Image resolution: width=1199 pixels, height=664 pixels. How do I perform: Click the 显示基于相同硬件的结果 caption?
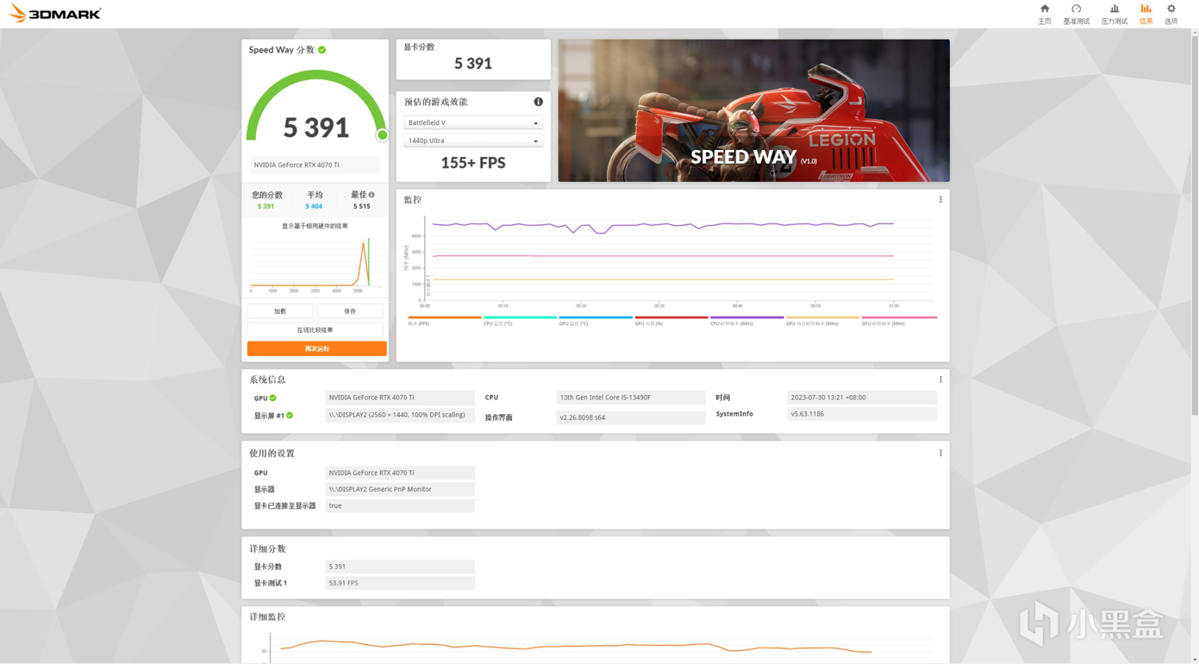click(x=315, y=226)
